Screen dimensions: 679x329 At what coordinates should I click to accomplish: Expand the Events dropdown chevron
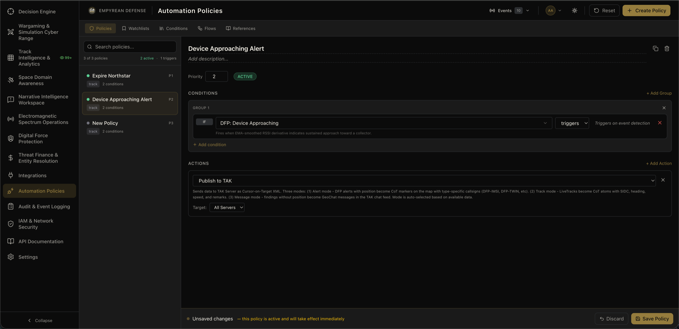coord(527,11)
